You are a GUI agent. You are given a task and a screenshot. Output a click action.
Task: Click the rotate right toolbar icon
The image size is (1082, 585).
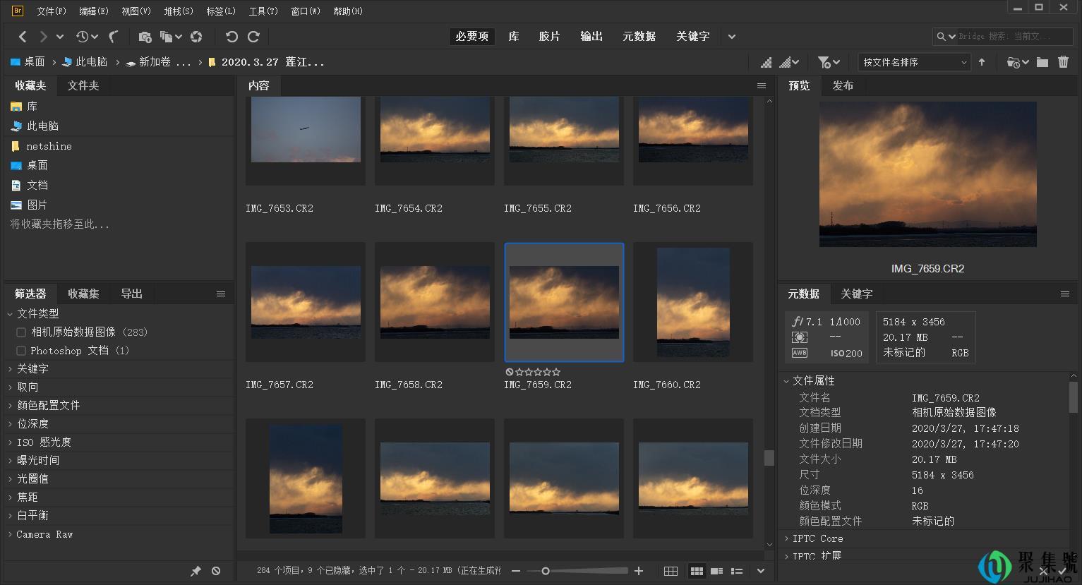coord(253,37)
